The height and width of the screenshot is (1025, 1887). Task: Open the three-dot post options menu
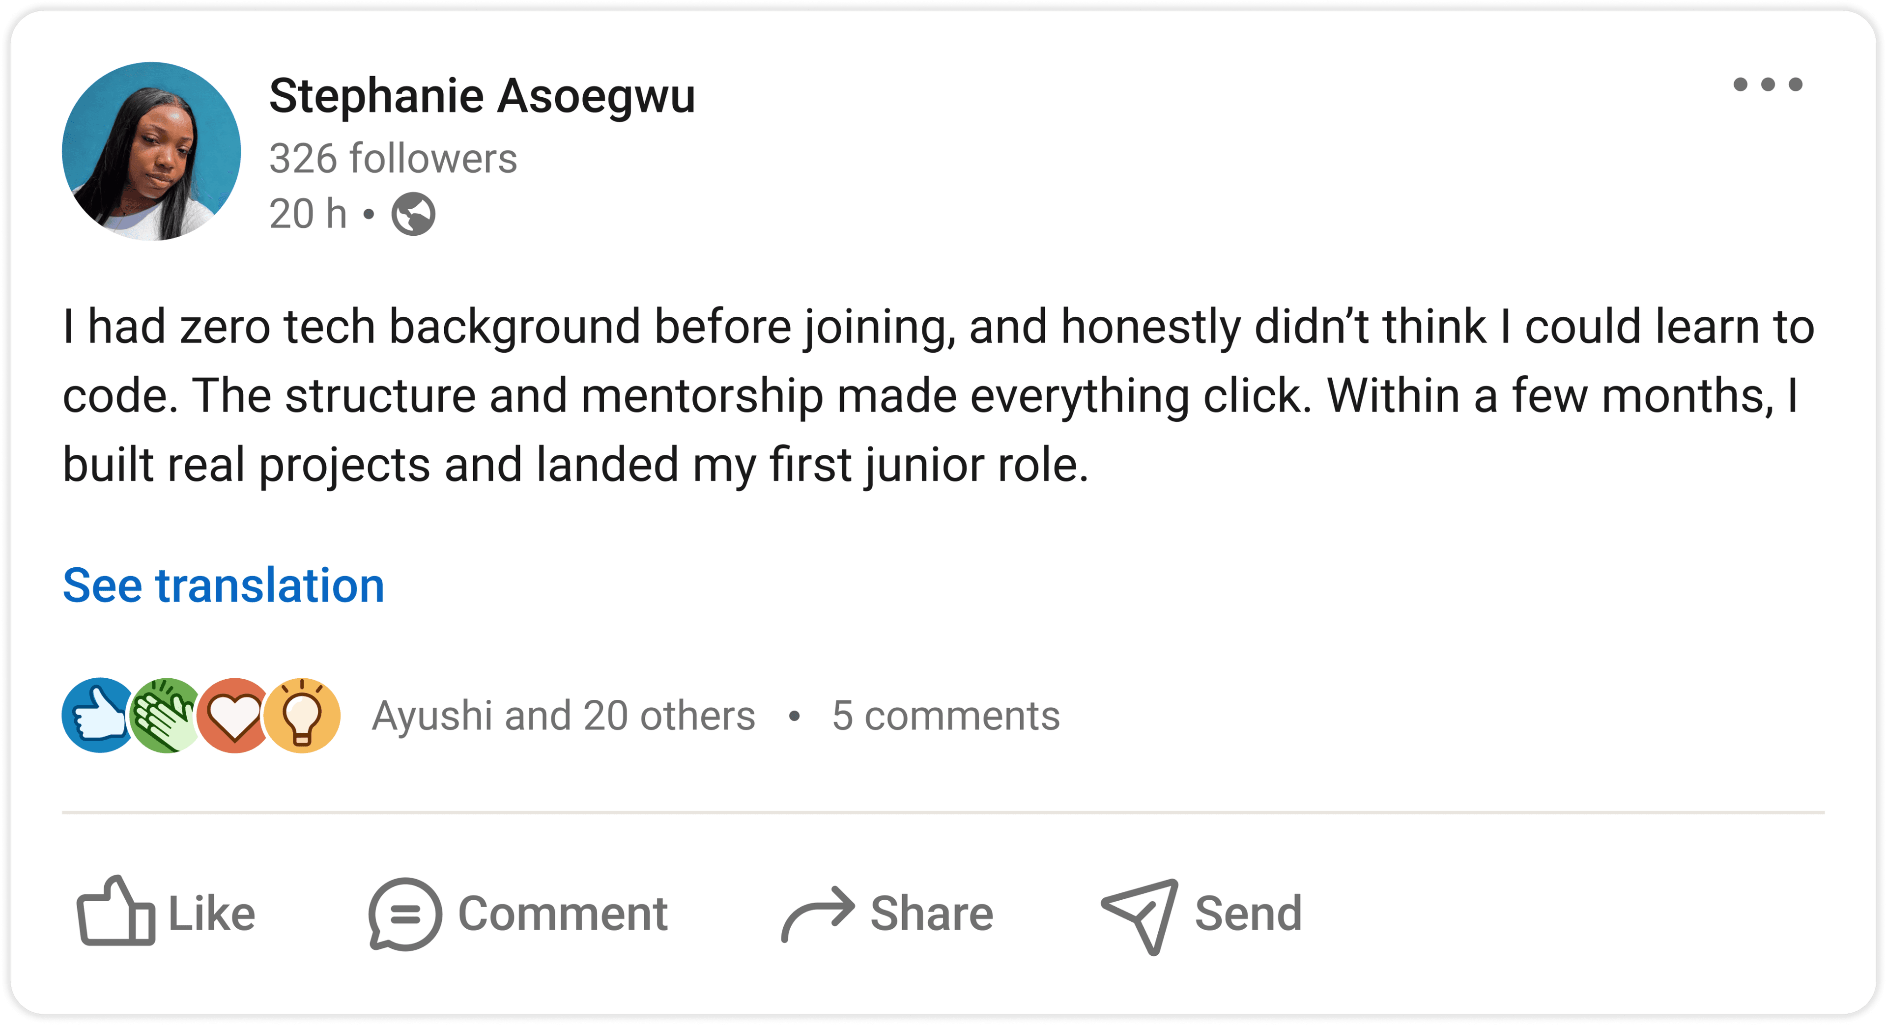pyautogui.click(x=1767, y=85)
